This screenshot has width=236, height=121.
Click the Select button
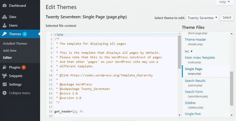(227, 18)
